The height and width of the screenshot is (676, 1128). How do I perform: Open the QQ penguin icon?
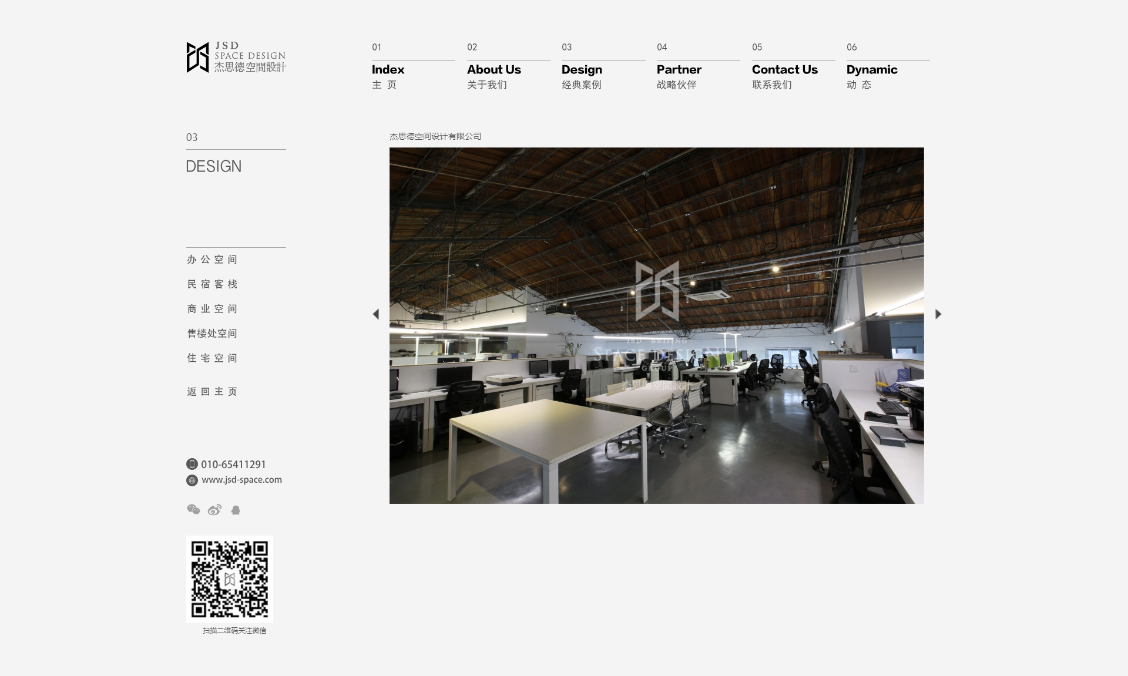[236, 510]
